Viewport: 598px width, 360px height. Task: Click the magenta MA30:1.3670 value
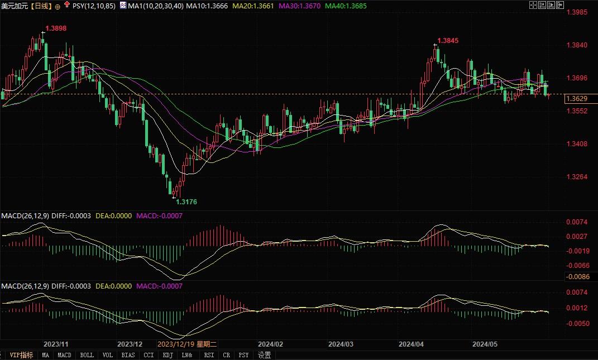pyautogui.click(x=300, y=6)
